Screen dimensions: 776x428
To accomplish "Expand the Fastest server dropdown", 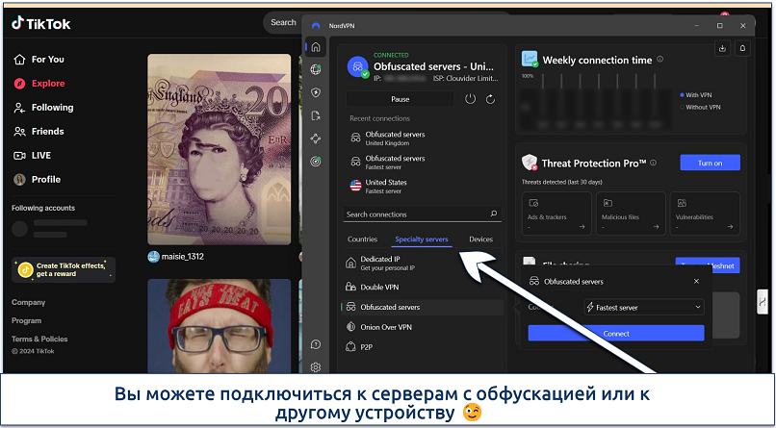I will (x=643, y=307).
